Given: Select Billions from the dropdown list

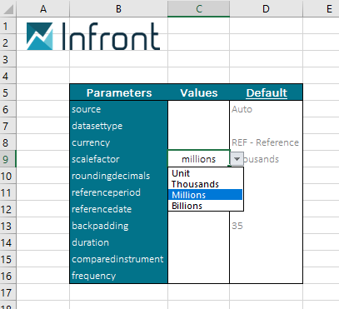Looking at the screenshot, I should coord(205,206).
